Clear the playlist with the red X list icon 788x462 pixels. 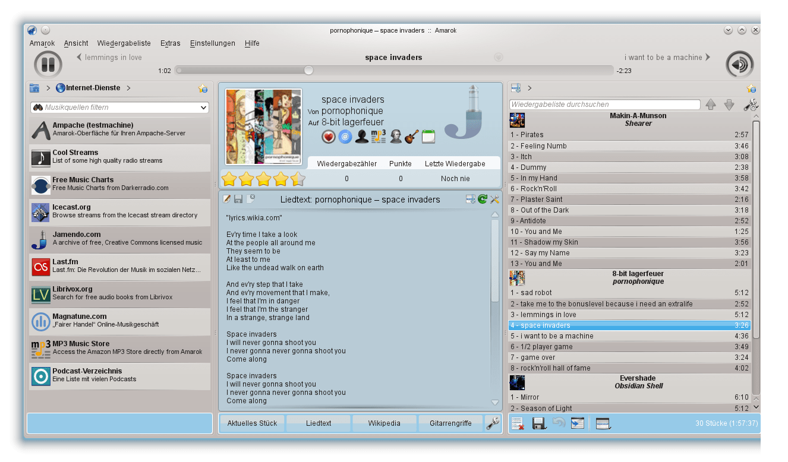(518, 423)
